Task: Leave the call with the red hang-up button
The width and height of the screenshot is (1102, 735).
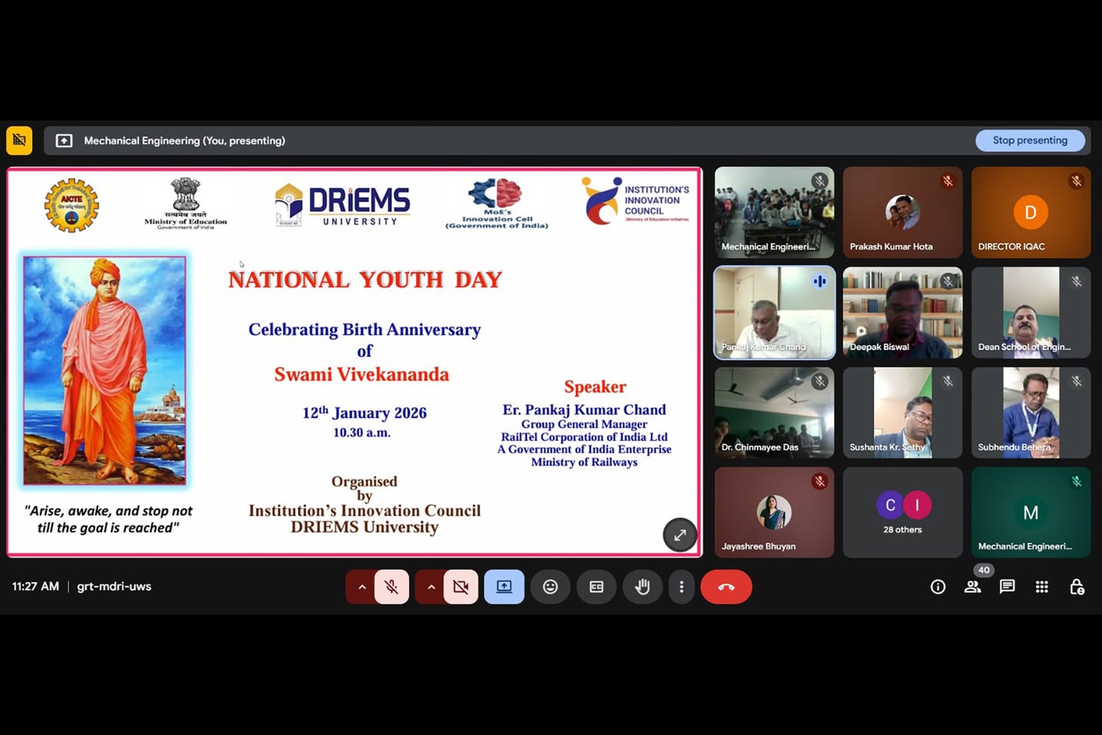Action: tap(725, 586)
